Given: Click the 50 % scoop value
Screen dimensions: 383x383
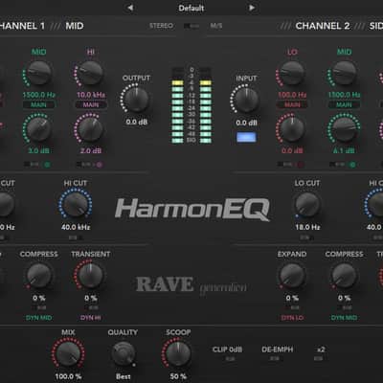Looking at the screenshot, I should coord(178,376).
